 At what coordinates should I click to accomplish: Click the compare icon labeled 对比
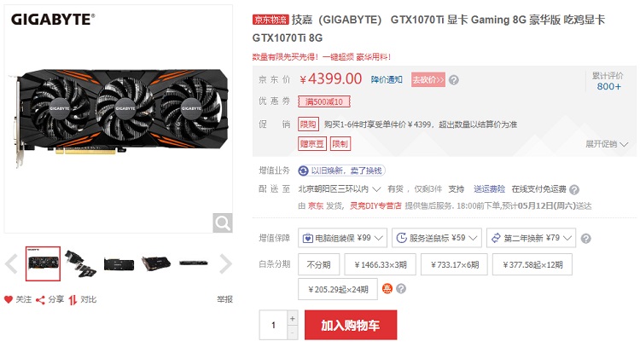point(73,300)
